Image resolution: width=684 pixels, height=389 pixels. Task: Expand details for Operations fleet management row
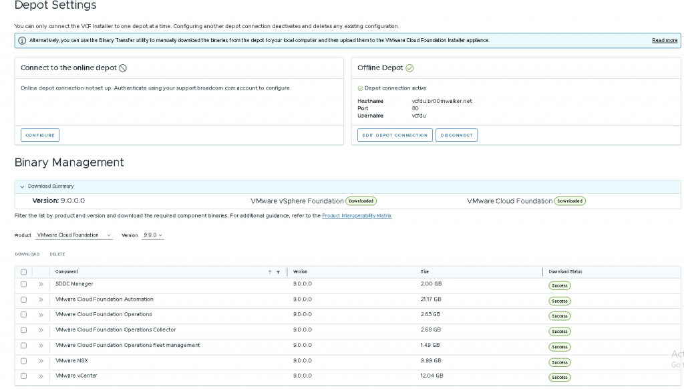[x=41, y=346]
